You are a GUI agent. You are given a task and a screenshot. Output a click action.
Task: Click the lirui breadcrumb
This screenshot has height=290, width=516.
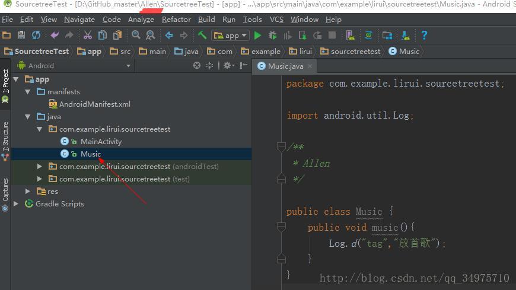click(x=300, y=52)
